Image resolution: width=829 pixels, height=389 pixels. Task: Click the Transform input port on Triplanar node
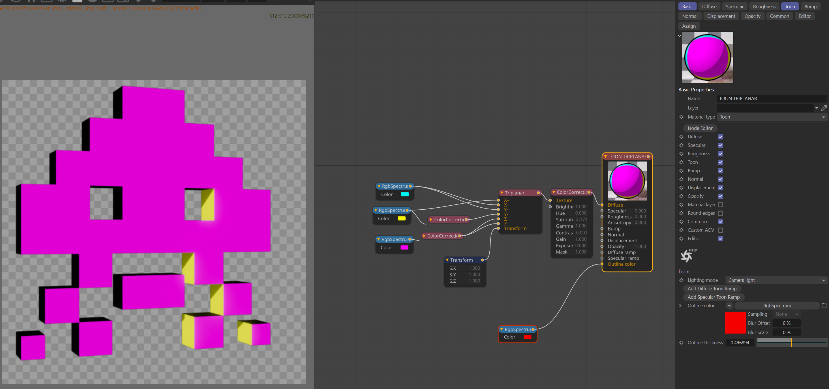click(x=498, y=228)
